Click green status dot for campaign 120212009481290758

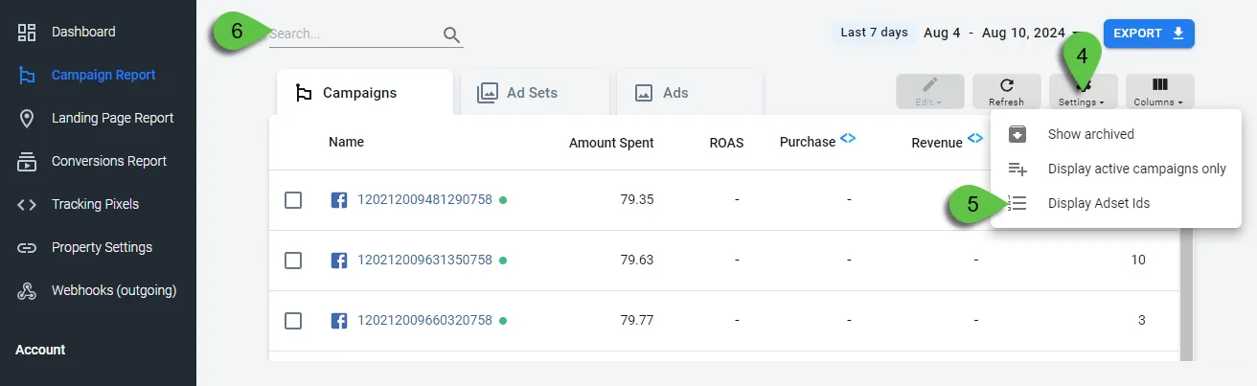pyautogui.click(x=503, y=200)
